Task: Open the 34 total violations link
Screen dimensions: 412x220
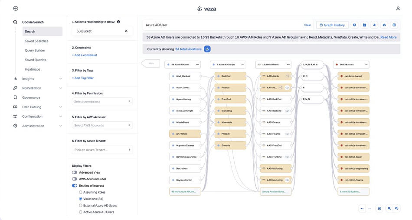Action: click(x=188, y=49)
